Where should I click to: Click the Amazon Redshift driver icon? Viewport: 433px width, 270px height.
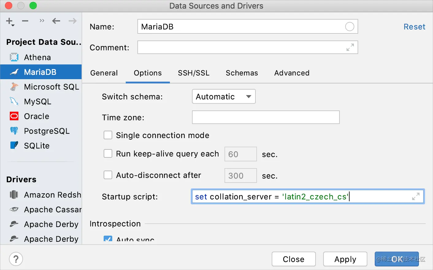click(x=14, y=195)
